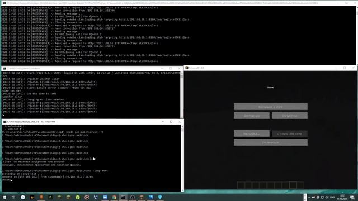The width and height of the screenshot is (358, 201).
Task: Click middle cmd.exe window title icon
Action: (x=4, y=68)
